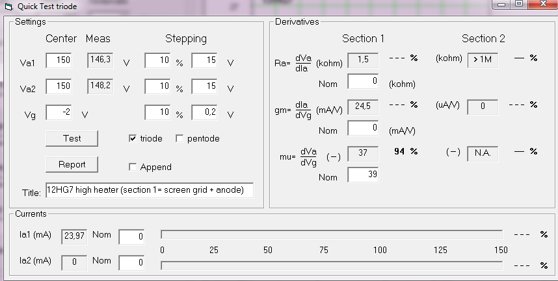
Task: Edit the Title text field
Action: click(150, 190)
